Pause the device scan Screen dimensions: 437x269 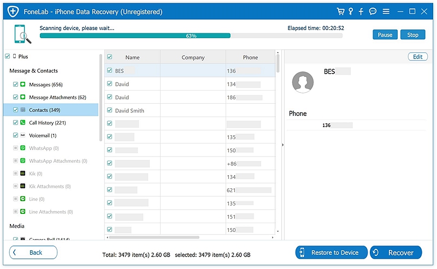pyautogui.click(x=385, y=34)
